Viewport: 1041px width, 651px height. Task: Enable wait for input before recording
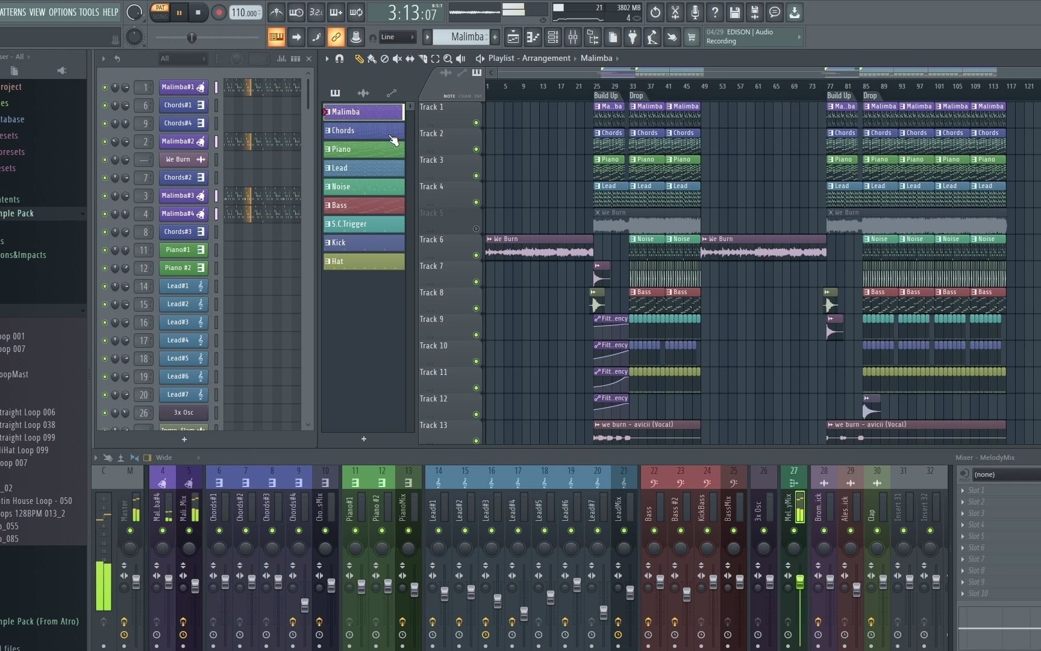[296, 12]
